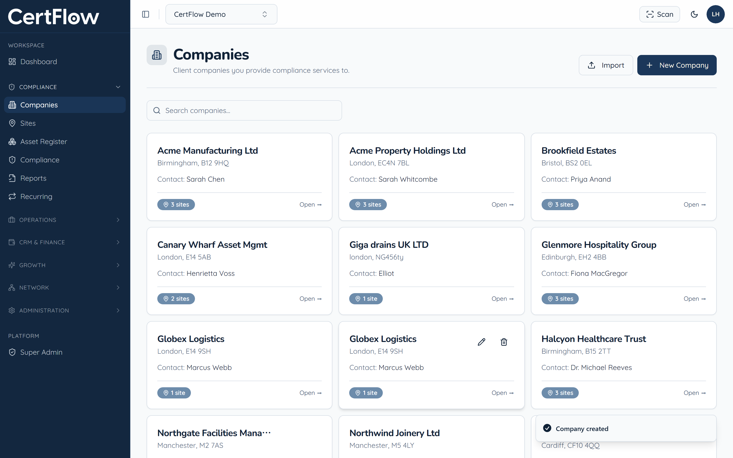Select Northgate Facilities card title

214,433
